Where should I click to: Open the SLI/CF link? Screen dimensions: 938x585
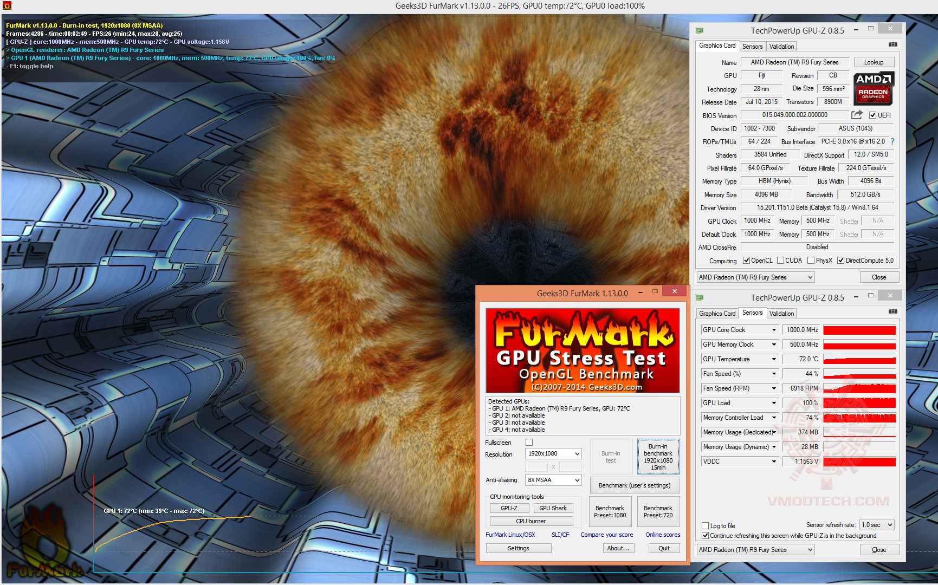[560, 535]
